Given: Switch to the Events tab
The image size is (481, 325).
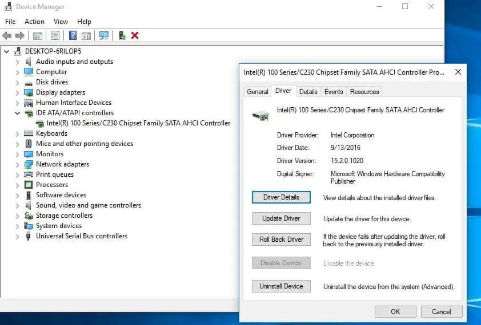Looking at the screenshot, I should [x=334, y=92].
